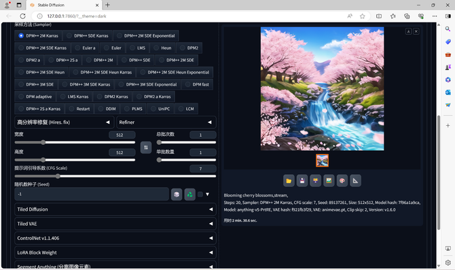This screenshot has width=455, height=270.
Task: Click the browser address bar URL
Action: tap(77, 16)
